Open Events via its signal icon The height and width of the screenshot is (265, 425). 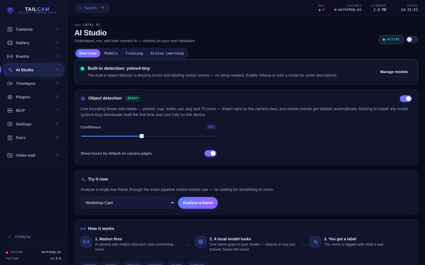pyautogui.click(x=10, y=56)
